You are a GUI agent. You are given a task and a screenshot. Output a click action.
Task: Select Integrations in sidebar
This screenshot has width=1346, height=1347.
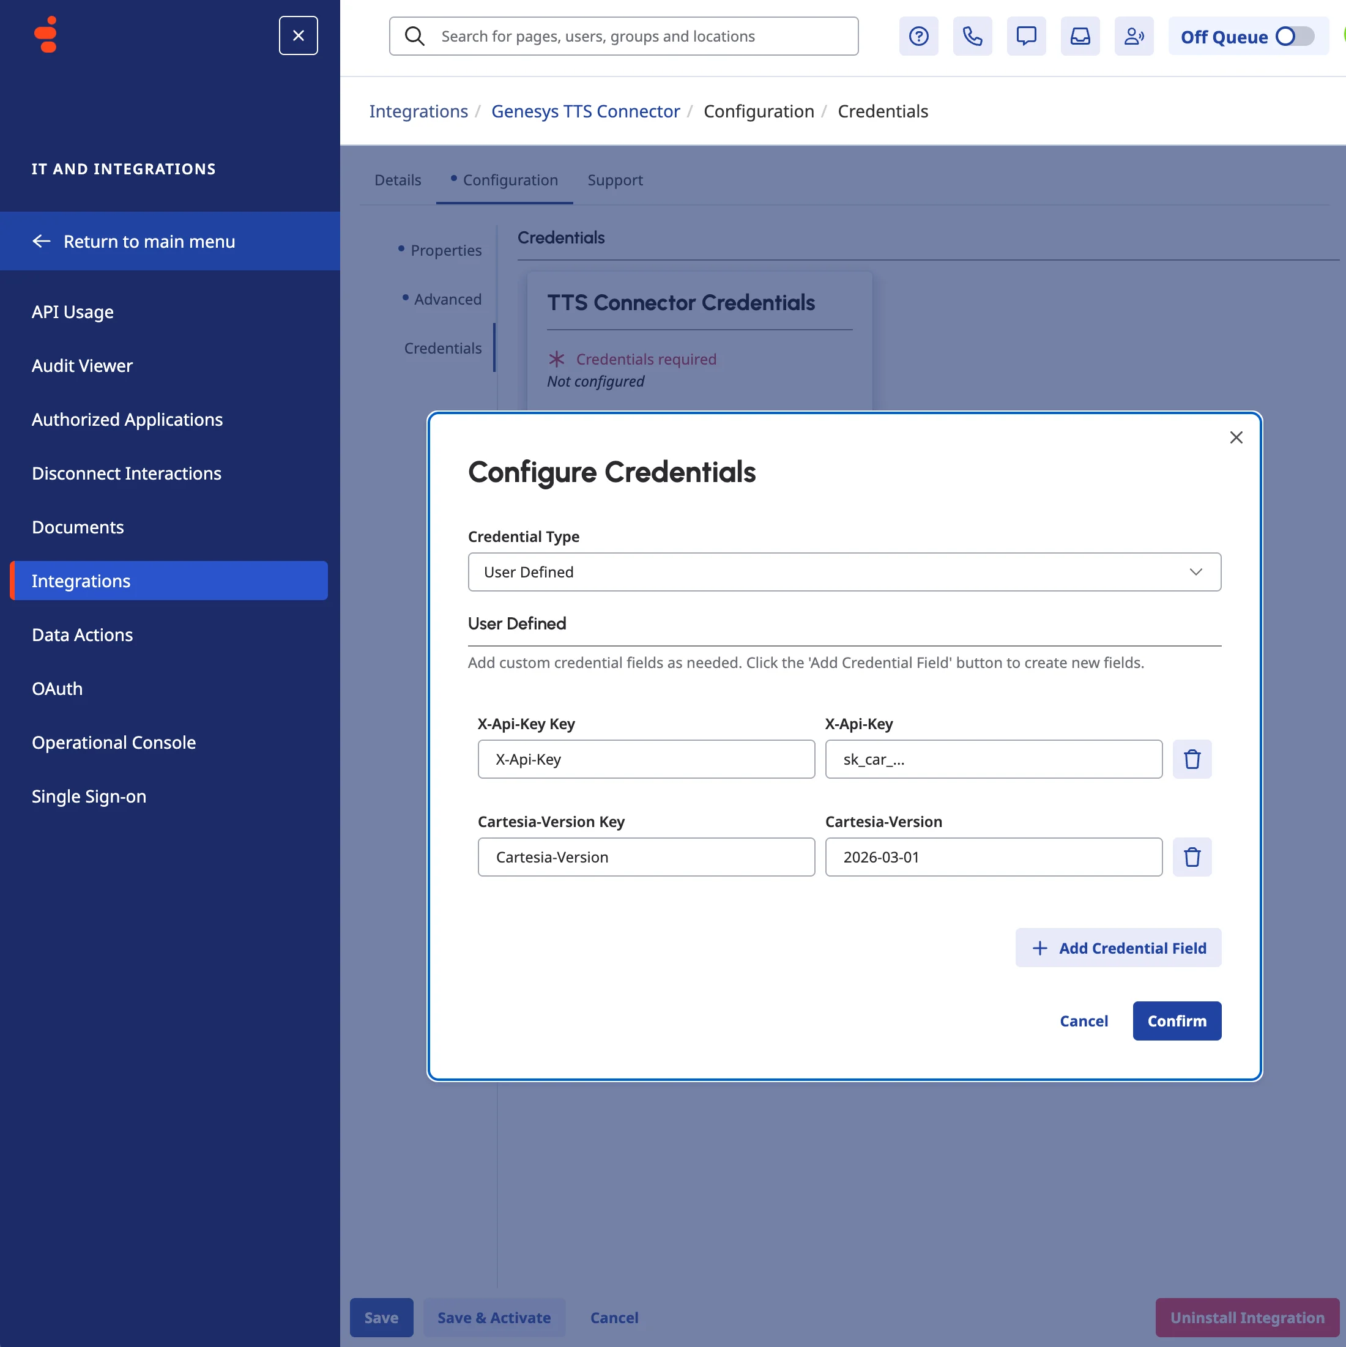click(169, 581)
